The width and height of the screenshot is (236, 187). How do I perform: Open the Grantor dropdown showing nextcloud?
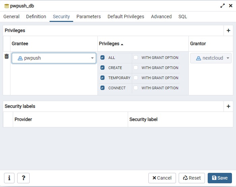pyautogui.click(x=211, y=58)
